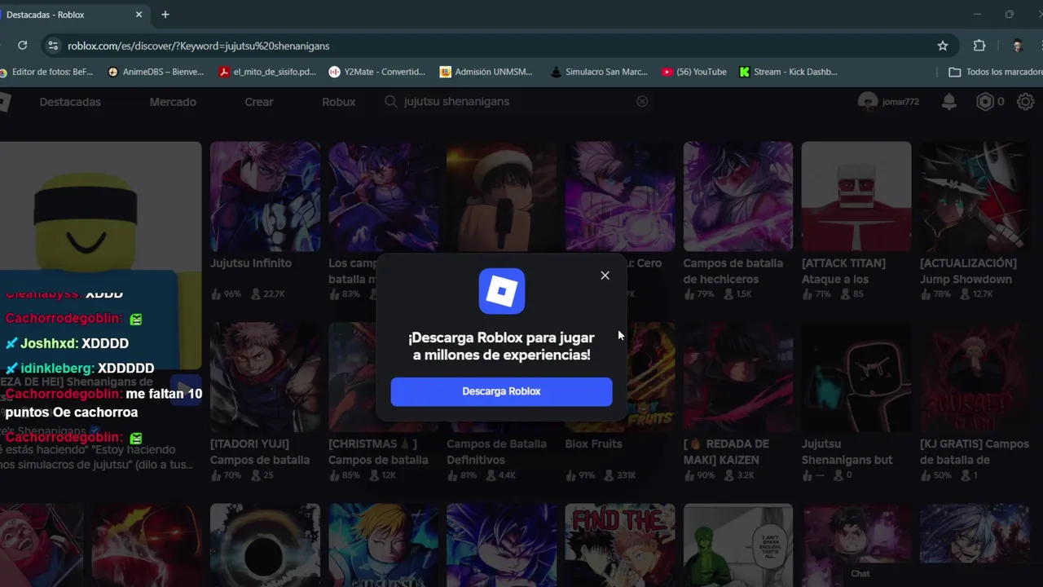Open the FIND THE game thumbnail
The height and width of the screenshot is (587, 1043).
click(x=620, y=545)
